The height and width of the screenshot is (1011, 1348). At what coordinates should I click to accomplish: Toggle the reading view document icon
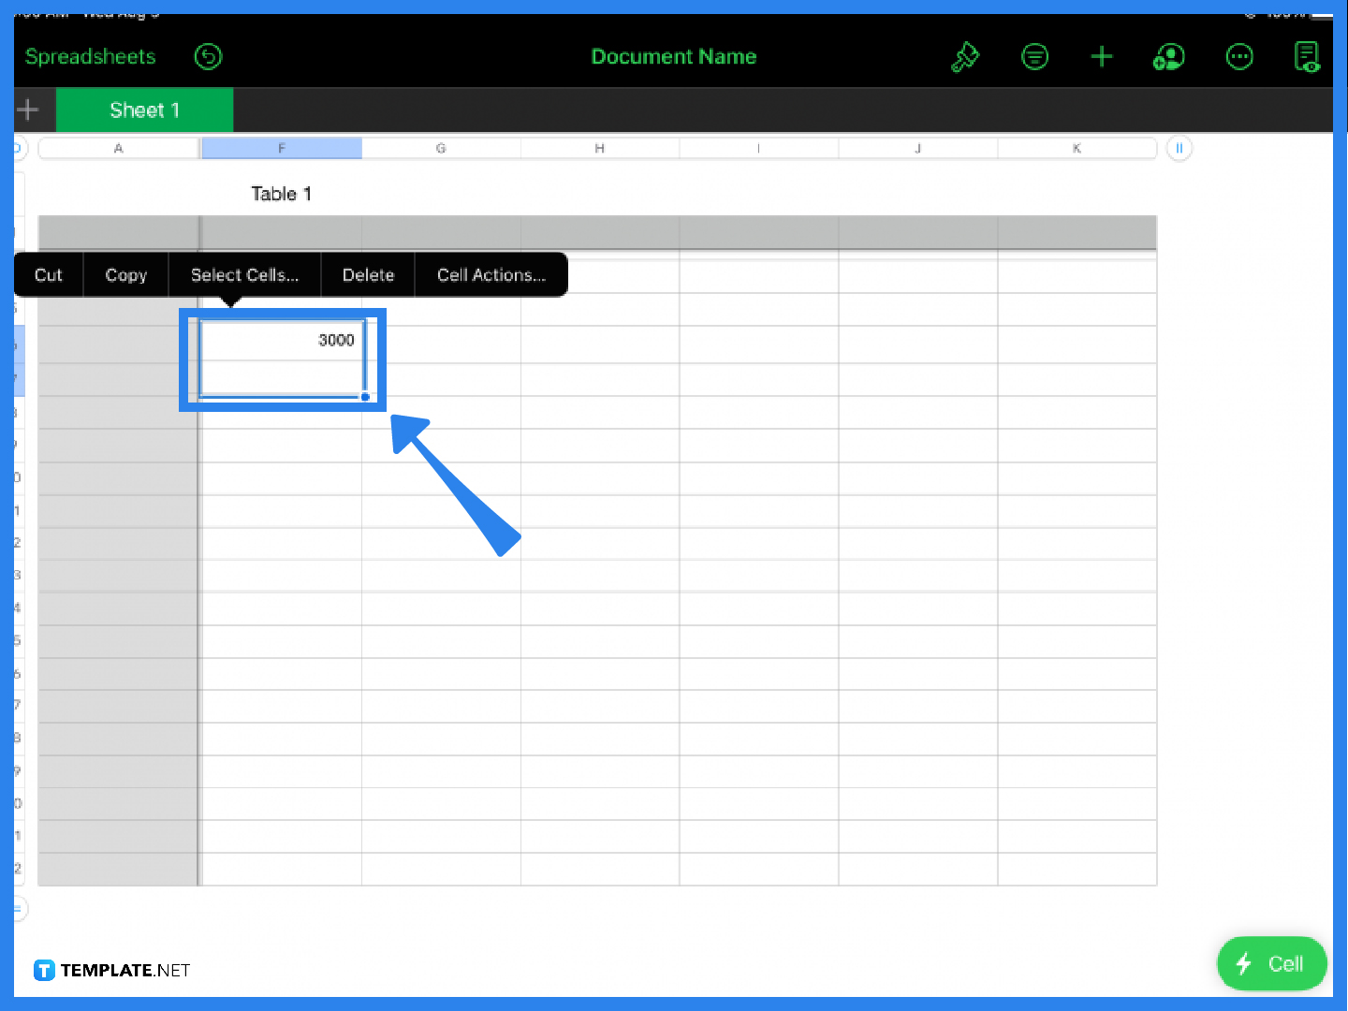pyautogui.click(x=1306, y=57)
